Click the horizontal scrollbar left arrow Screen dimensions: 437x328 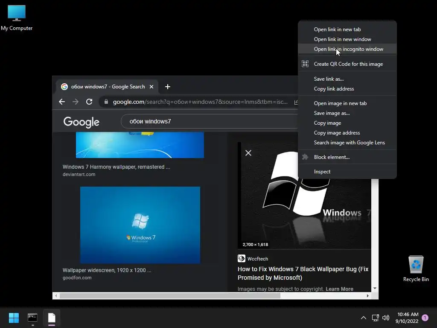[x=56, y=296]
